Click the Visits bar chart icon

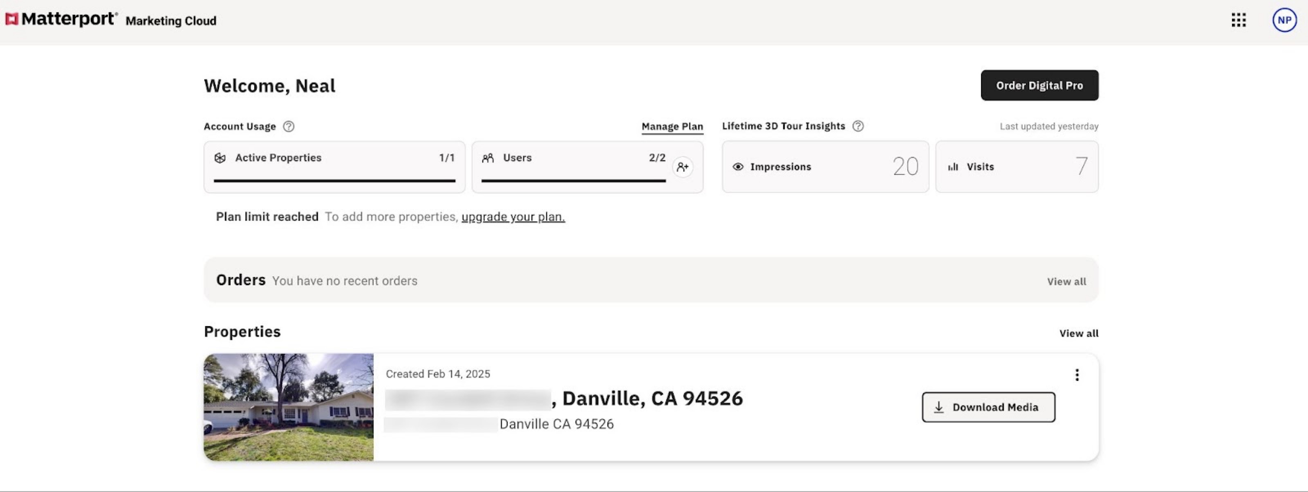coord(953,167)
